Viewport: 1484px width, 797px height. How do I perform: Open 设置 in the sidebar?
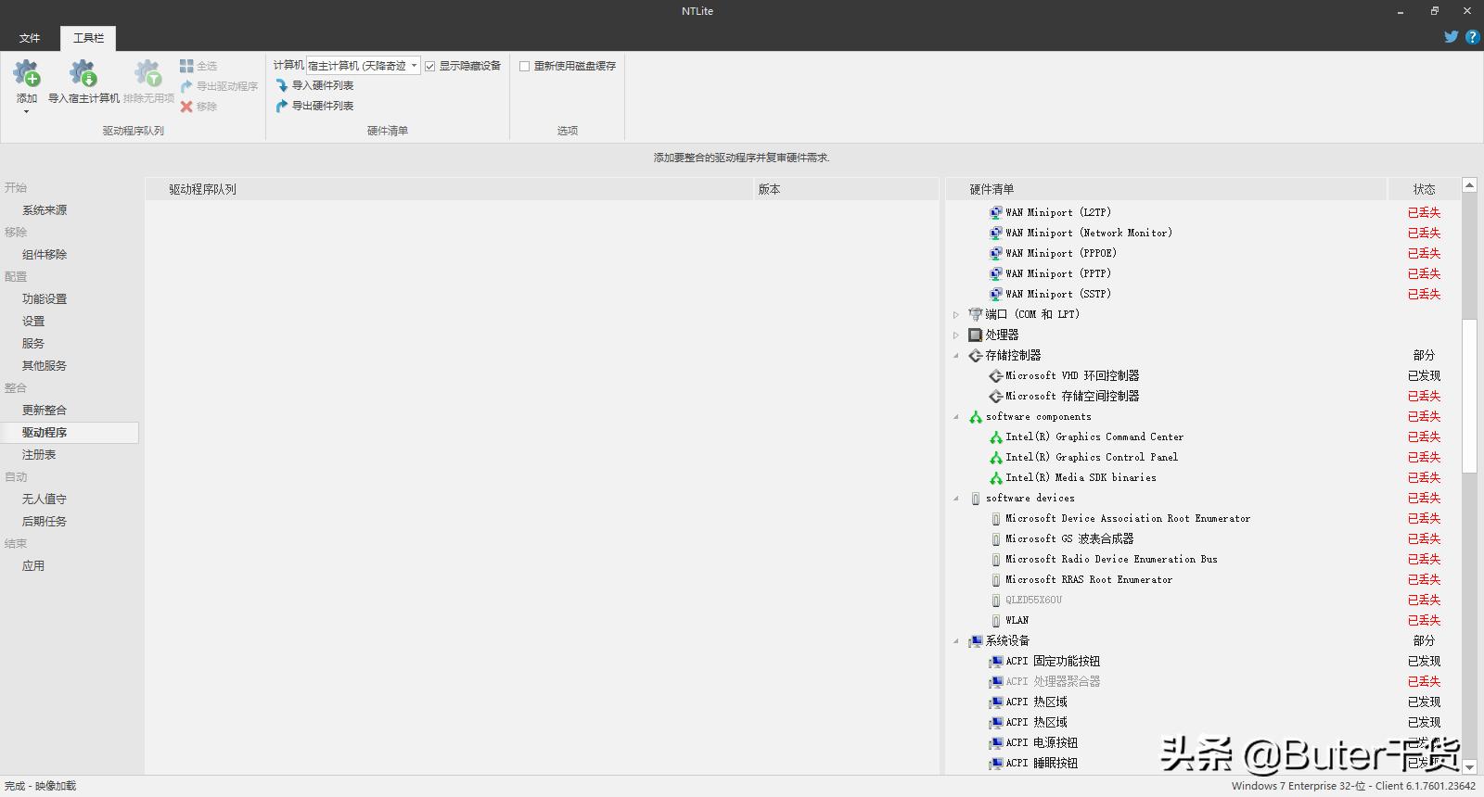click(33, 322)
